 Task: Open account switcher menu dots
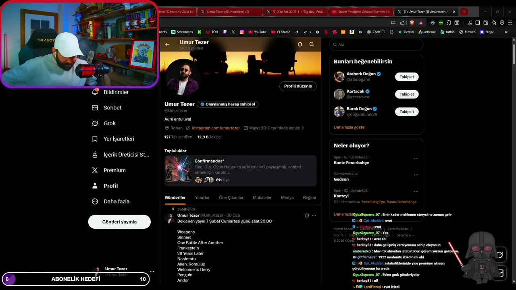[x=152, y=271]
